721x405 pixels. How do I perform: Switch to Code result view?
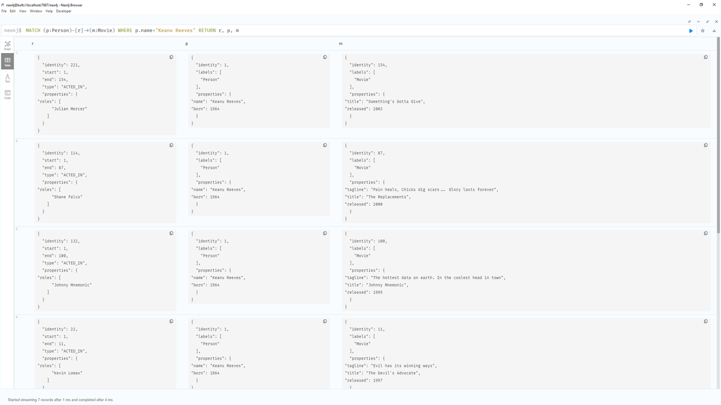tap(7, 94)
